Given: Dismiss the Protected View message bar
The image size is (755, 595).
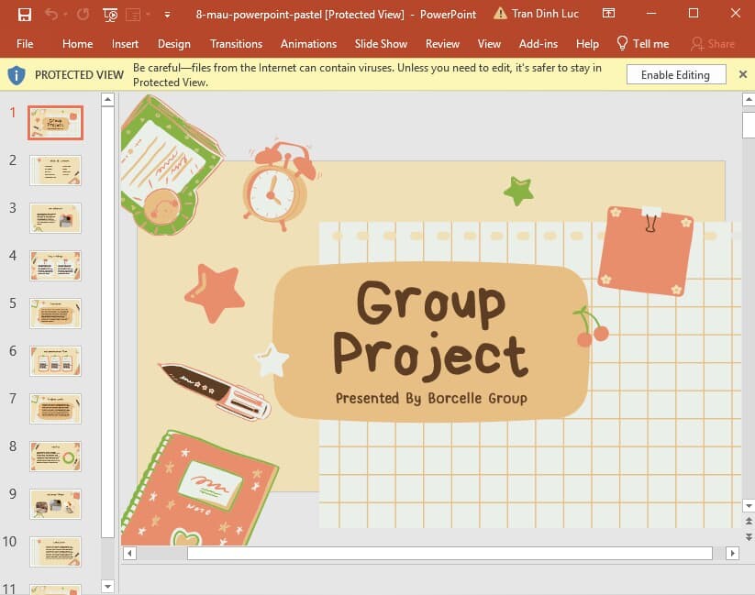Looking at the screenshot, I should click(x=742, y=74).
